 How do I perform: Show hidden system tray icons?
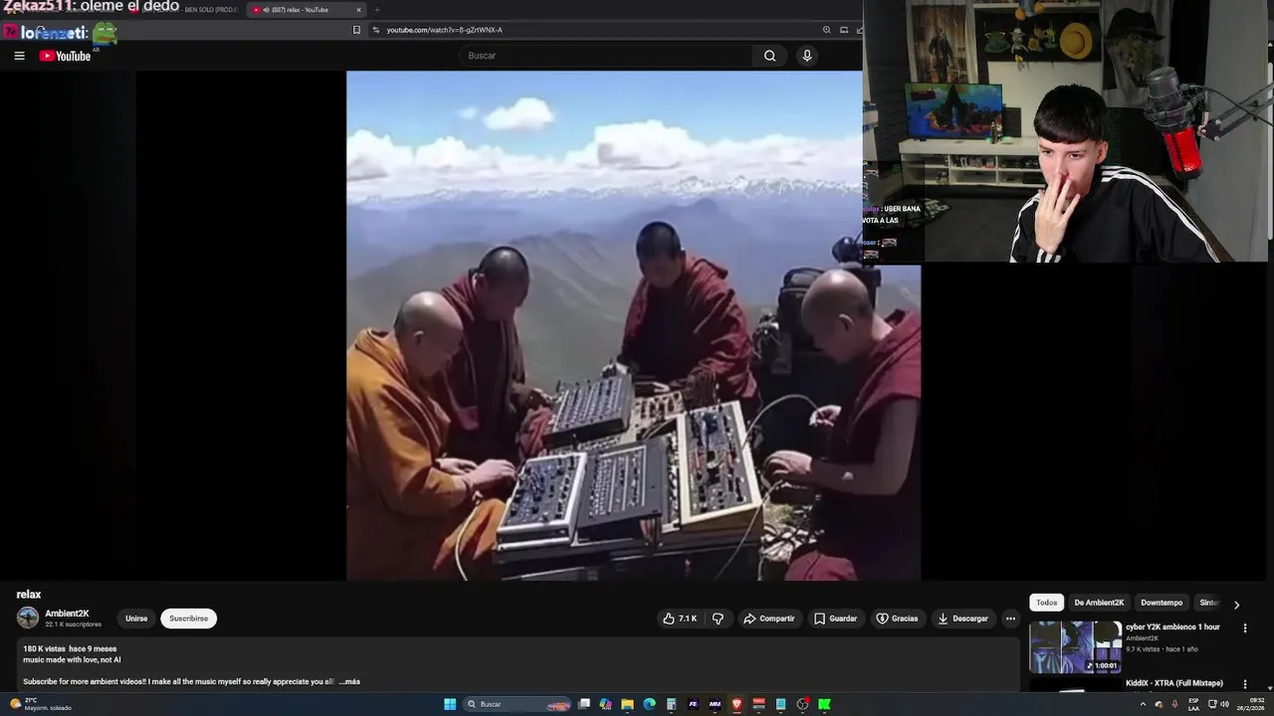[1143, 704]
